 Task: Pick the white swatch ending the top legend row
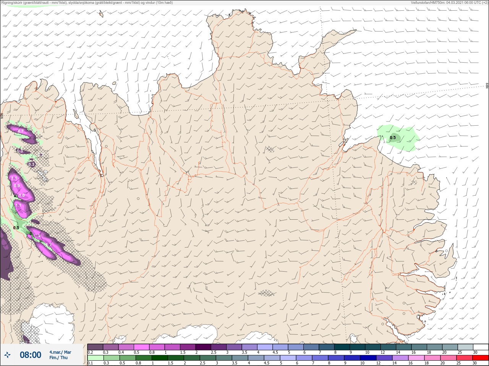tap(481, 347)
